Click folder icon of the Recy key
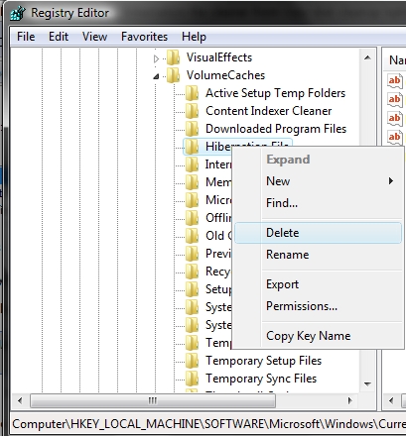The image size is (406, 436). tap(192, 272)
